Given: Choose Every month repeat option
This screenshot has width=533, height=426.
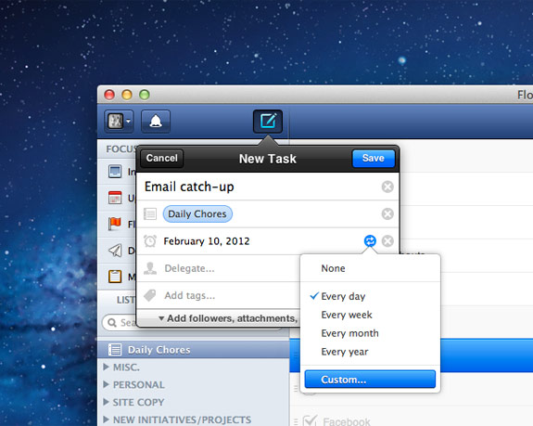Looking at the screenshot, I should click(370, 333).
